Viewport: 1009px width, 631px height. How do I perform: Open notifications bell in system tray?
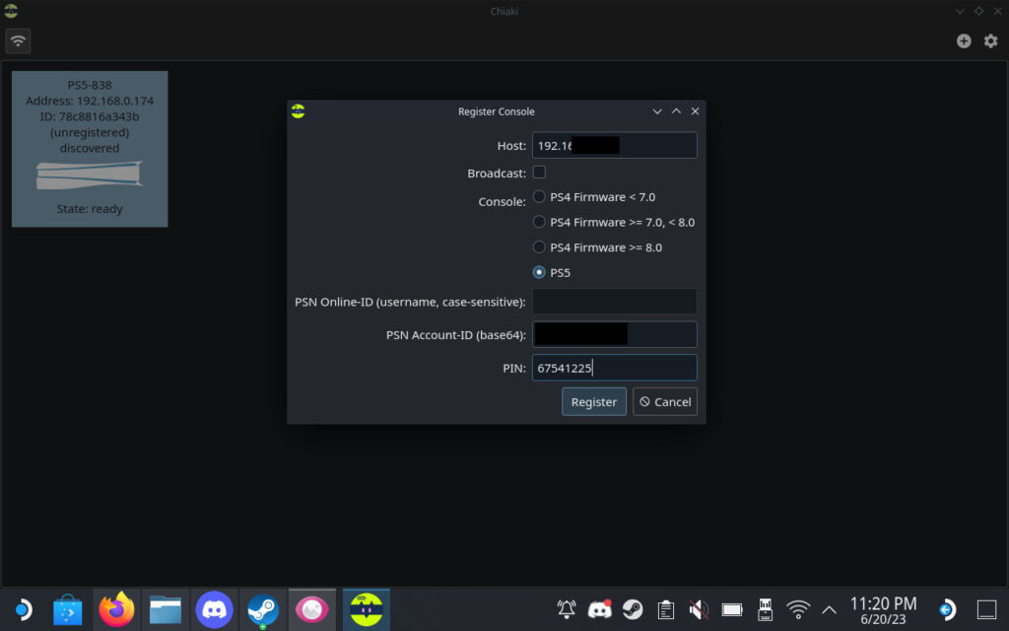(x=567, y=609)
